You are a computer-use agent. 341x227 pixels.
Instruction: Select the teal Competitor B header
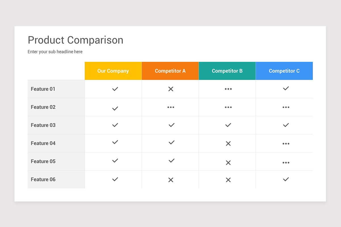tap(227, 71)
